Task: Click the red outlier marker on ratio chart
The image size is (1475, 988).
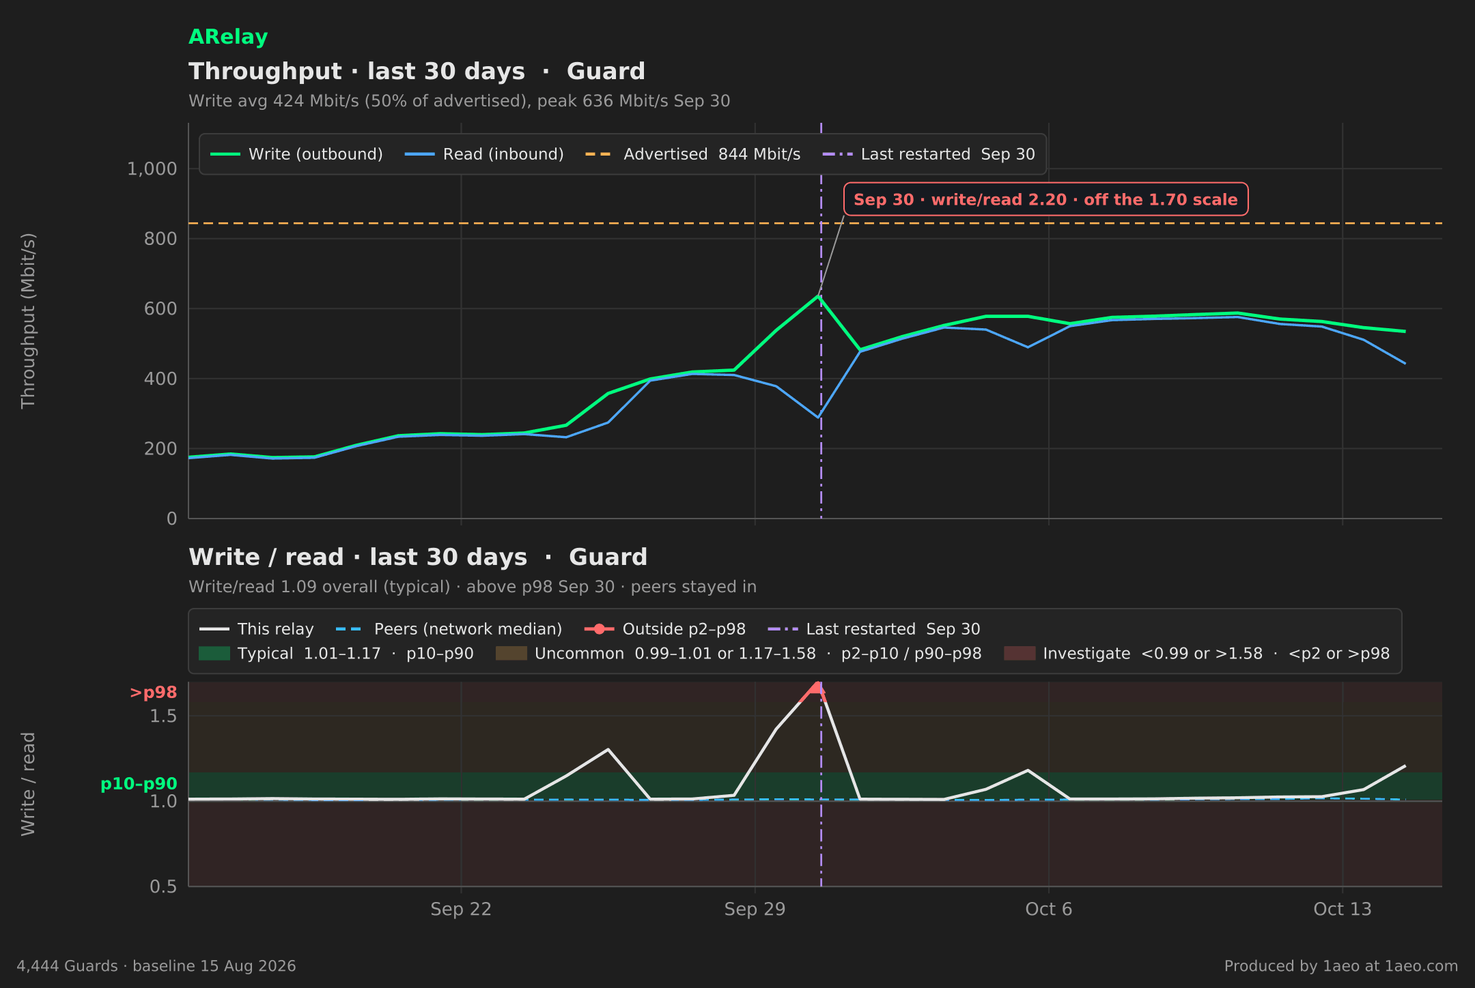Action: click(817, 688)
